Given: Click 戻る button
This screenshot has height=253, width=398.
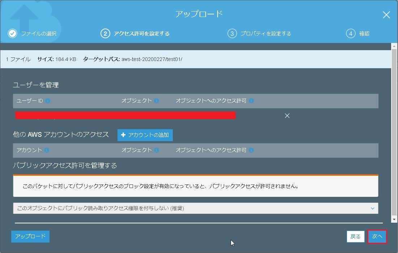Looking at the screenshot, I should (x=355, y=236).
